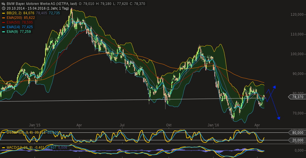Click the 0,000 MACD axis label

pos(299,151)
